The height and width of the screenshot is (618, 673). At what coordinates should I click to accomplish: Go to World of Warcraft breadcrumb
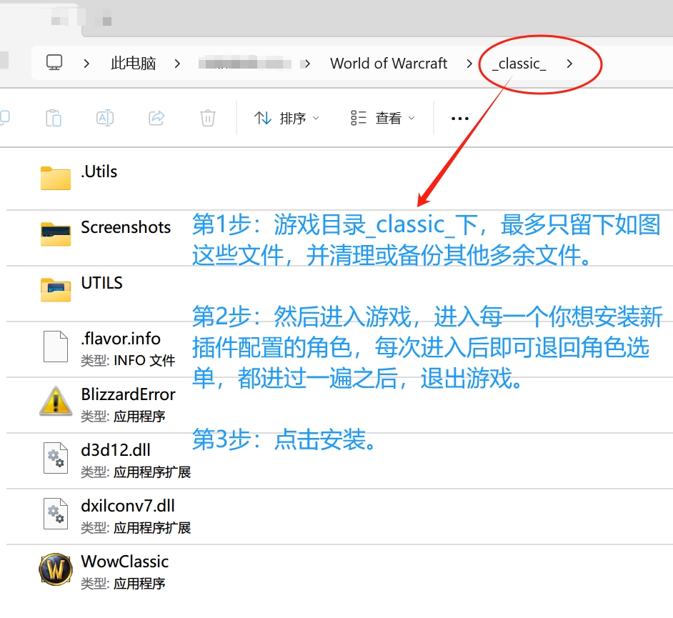click(x=389, y=63)
